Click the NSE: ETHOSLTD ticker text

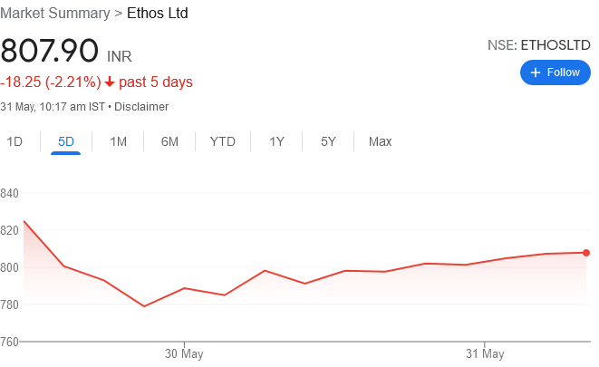(539, 43)
